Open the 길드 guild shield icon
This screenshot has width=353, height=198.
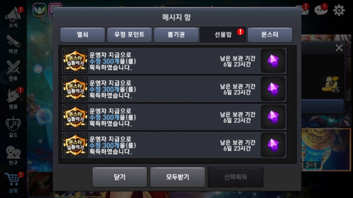point(13,126)
